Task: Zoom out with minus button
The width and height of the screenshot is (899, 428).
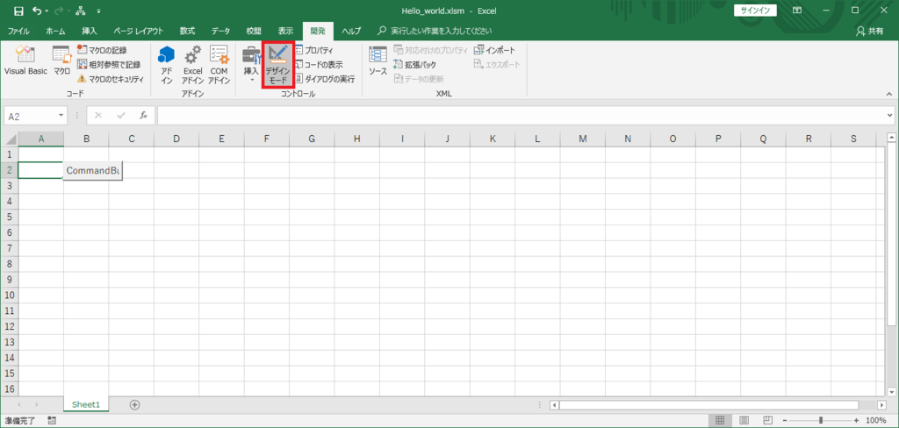Action: pos(786,421)
